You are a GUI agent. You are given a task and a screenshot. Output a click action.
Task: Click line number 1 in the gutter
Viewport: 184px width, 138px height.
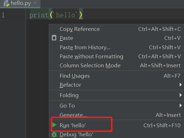pos(3,15)
